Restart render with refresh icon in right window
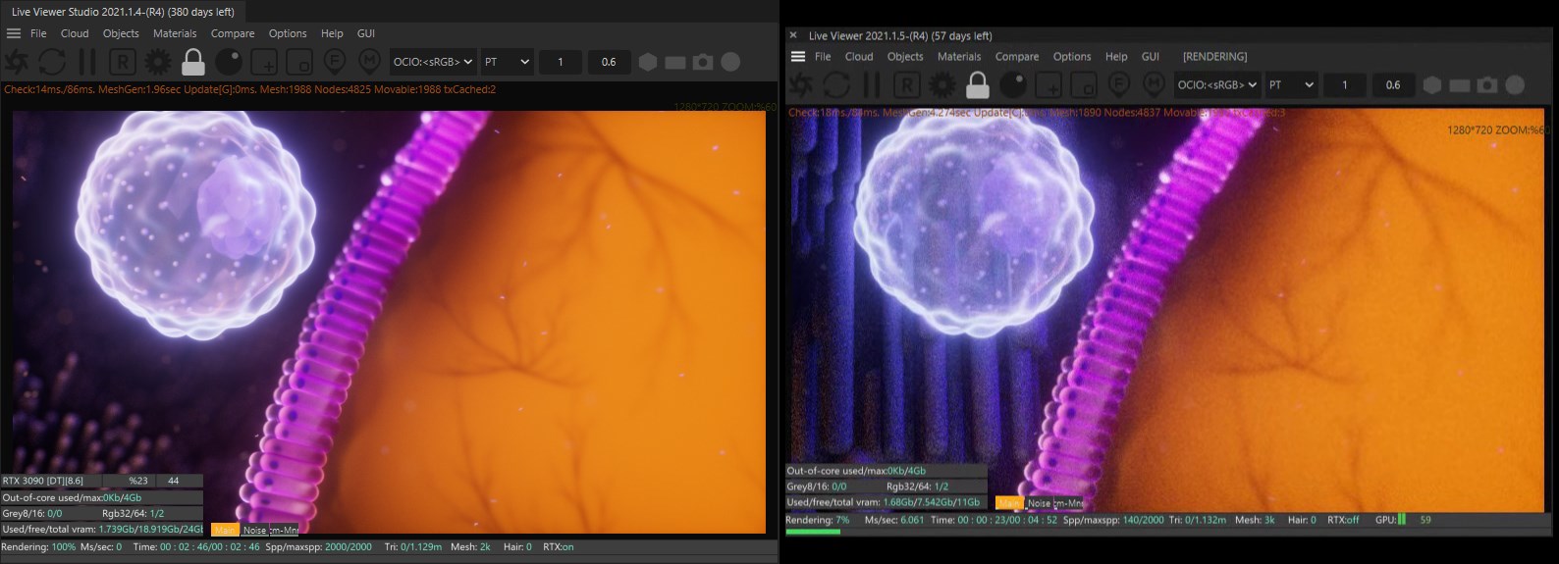The width and height of the screenshot is (1559, 564). click(836, 85)
